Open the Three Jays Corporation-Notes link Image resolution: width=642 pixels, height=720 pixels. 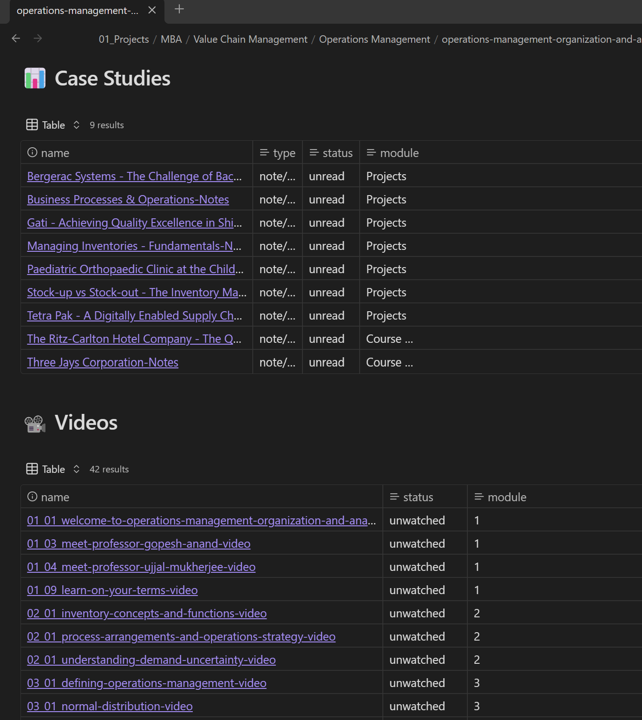(x=103, y=362)
